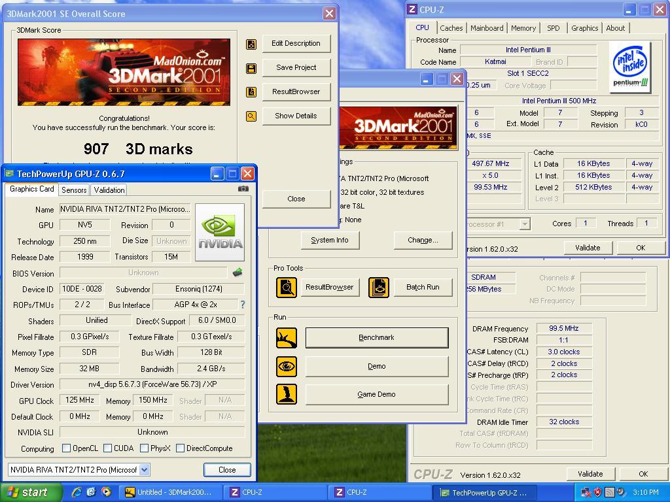Click the CPU-Z title bar Z icon
The height and width of the screenshot is (502, 670).
click(x=412, y=9)
